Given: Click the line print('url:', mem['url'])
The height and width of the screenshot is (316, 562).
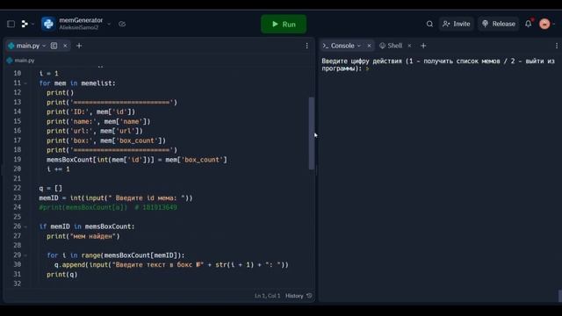Looking at the screenshot, I should (95, 131).
